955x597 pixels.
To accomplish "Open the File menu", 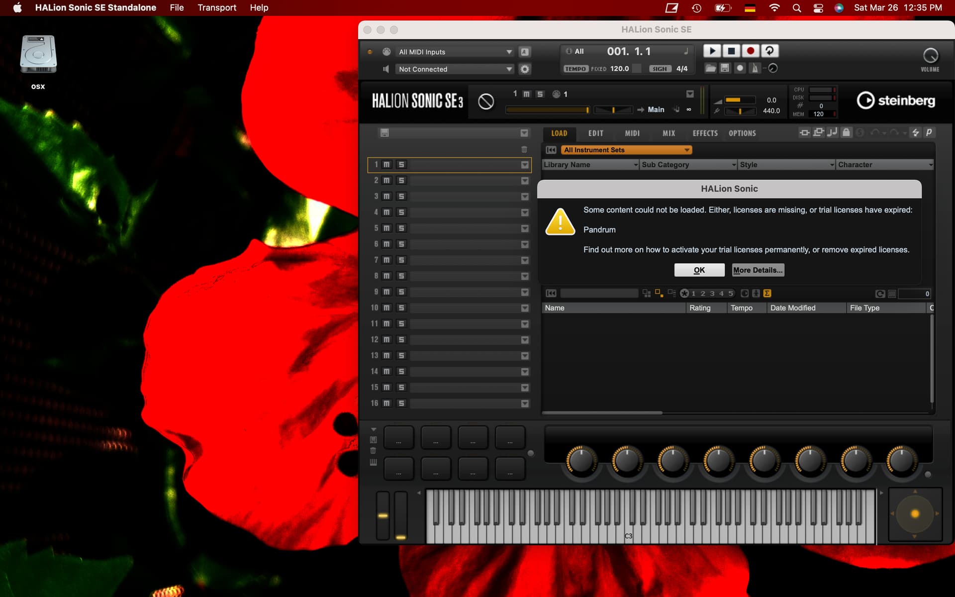I will pyautogui.click(x=177, y=7).
